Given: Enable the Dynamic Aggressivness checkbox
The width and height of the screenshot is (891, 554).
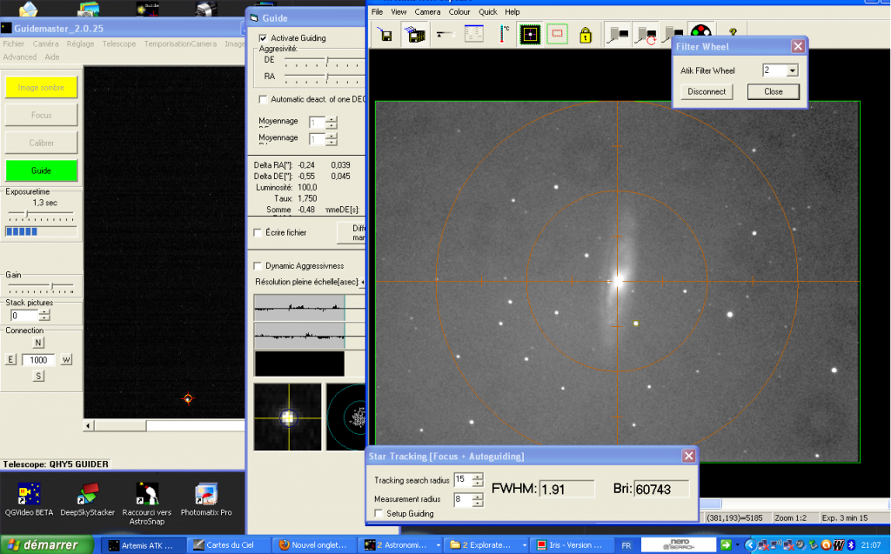Looking at the screenshot, I should click(x=258, y=265).
